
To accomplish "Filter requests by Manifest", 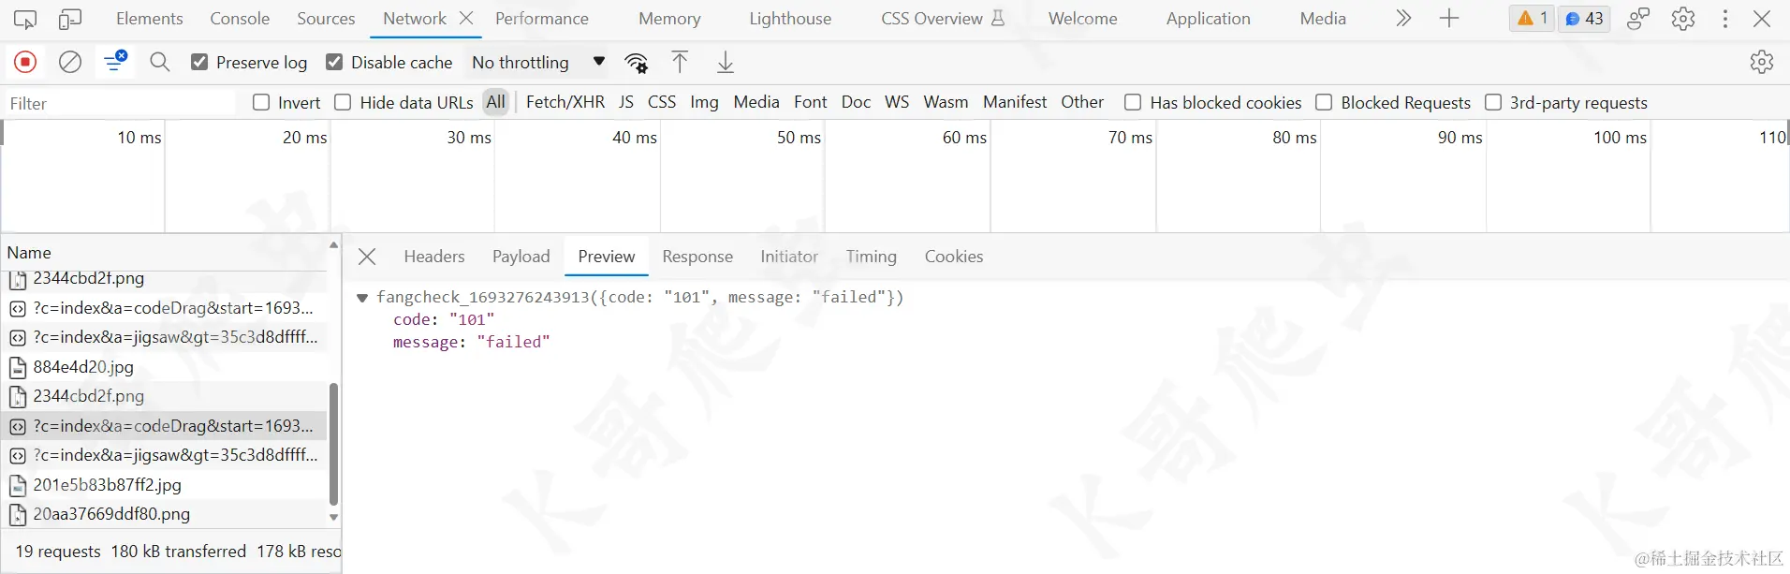I will pos(1015,102).
